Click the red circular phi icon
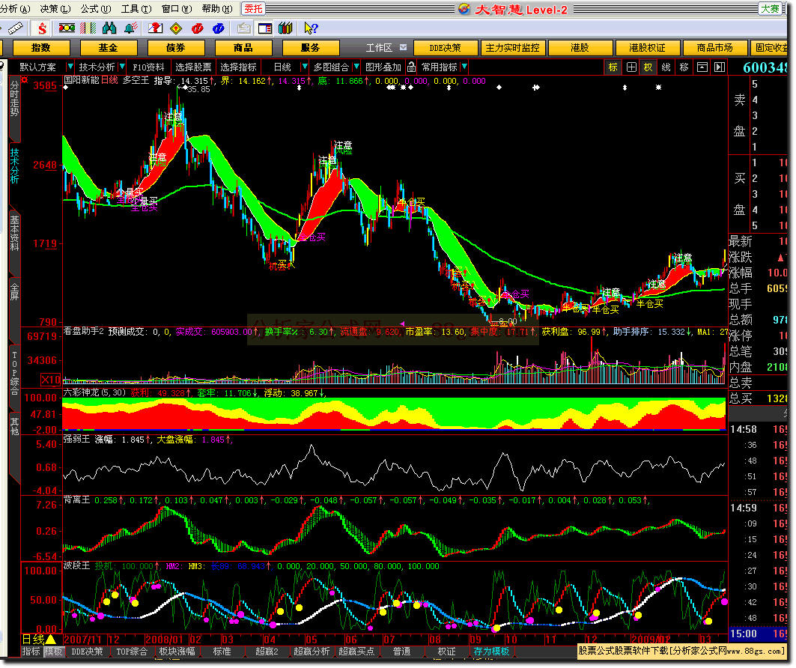Image resolution: width=796 pixels, height=668 pixels. (198, 28)
